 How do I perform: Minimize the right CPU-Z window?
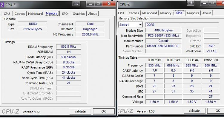pyautogui.click(x=205, y=3)
